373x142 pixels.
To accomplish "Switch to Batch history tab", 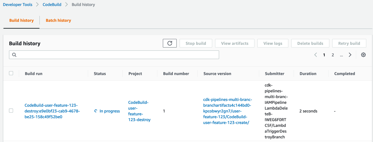I will pos(58,20).
